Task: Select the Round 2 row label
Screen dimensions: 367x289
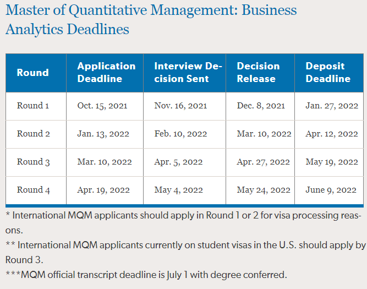Action: click(x=33, y=134)
